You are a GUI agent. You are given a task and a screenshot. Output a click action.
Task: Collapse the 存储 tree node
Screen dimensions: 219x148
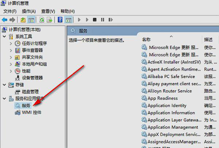(x=4, y=85)
